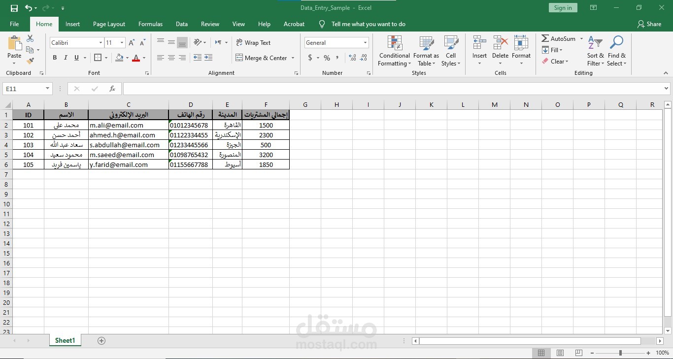
Task: Click the Copy icon
Action: click(x=30, y=50)
